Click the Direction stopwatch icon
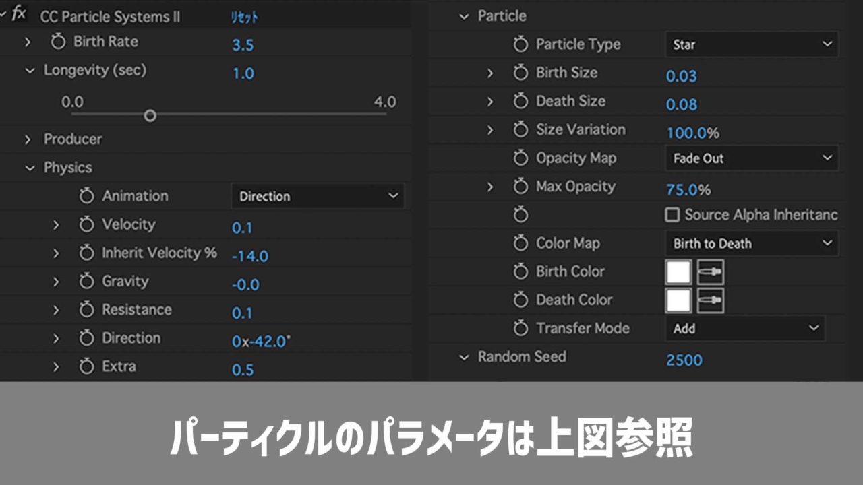 click(x=86, y=339)
